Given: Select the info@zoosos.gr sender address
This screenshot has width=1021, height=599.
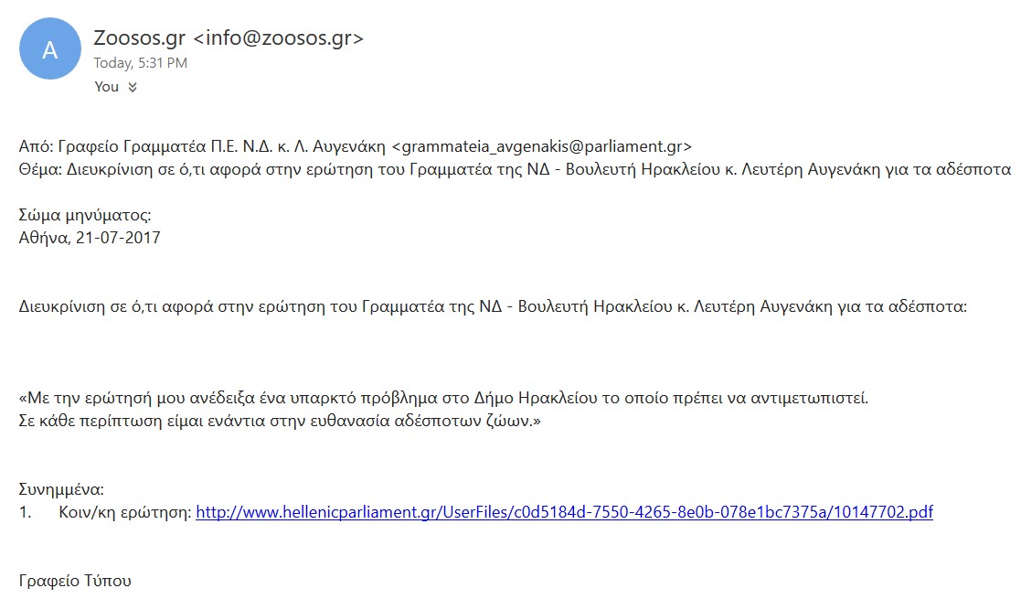Looking at the screenshot, I should (x=279, y=37).
